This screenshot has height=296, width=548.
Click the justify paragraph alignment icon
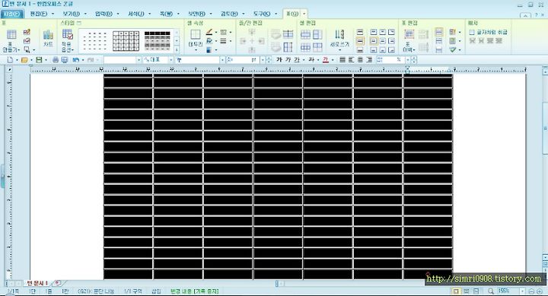pos(342,60)
